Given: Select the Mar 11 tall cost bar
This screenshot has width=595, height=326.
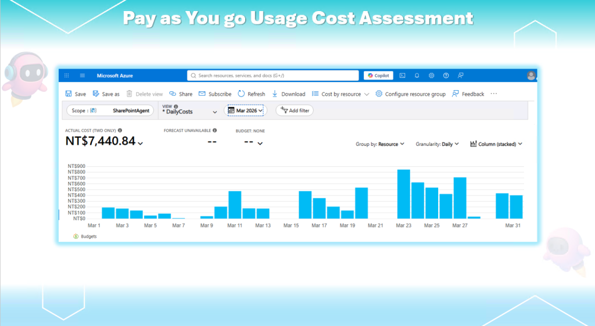Looking at the screenshot, I should pyautogui.click(x=235, y=205).
